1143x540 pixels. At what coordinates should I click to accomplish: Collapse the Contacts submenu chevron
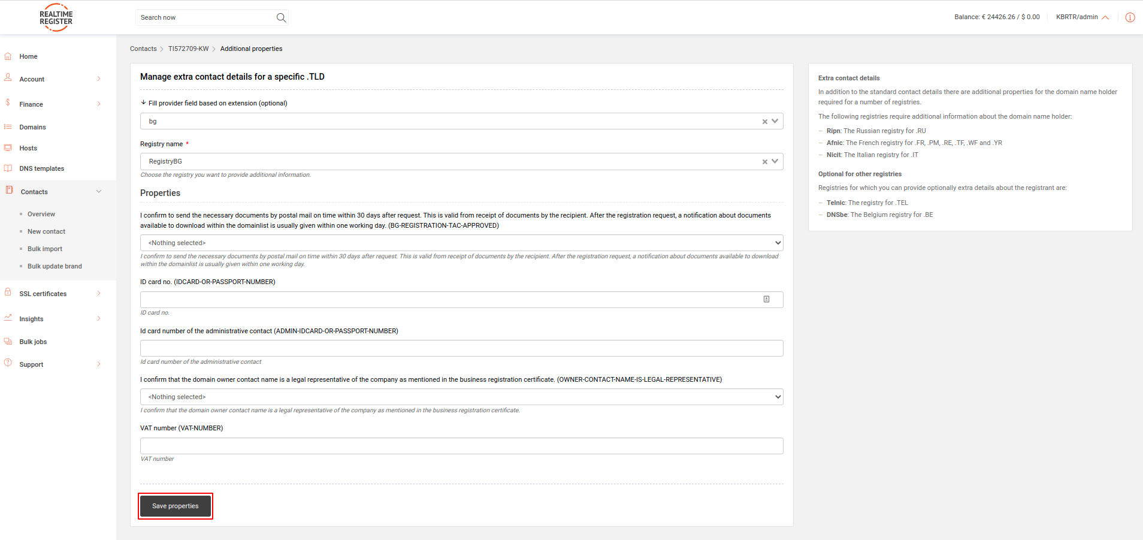99,192
